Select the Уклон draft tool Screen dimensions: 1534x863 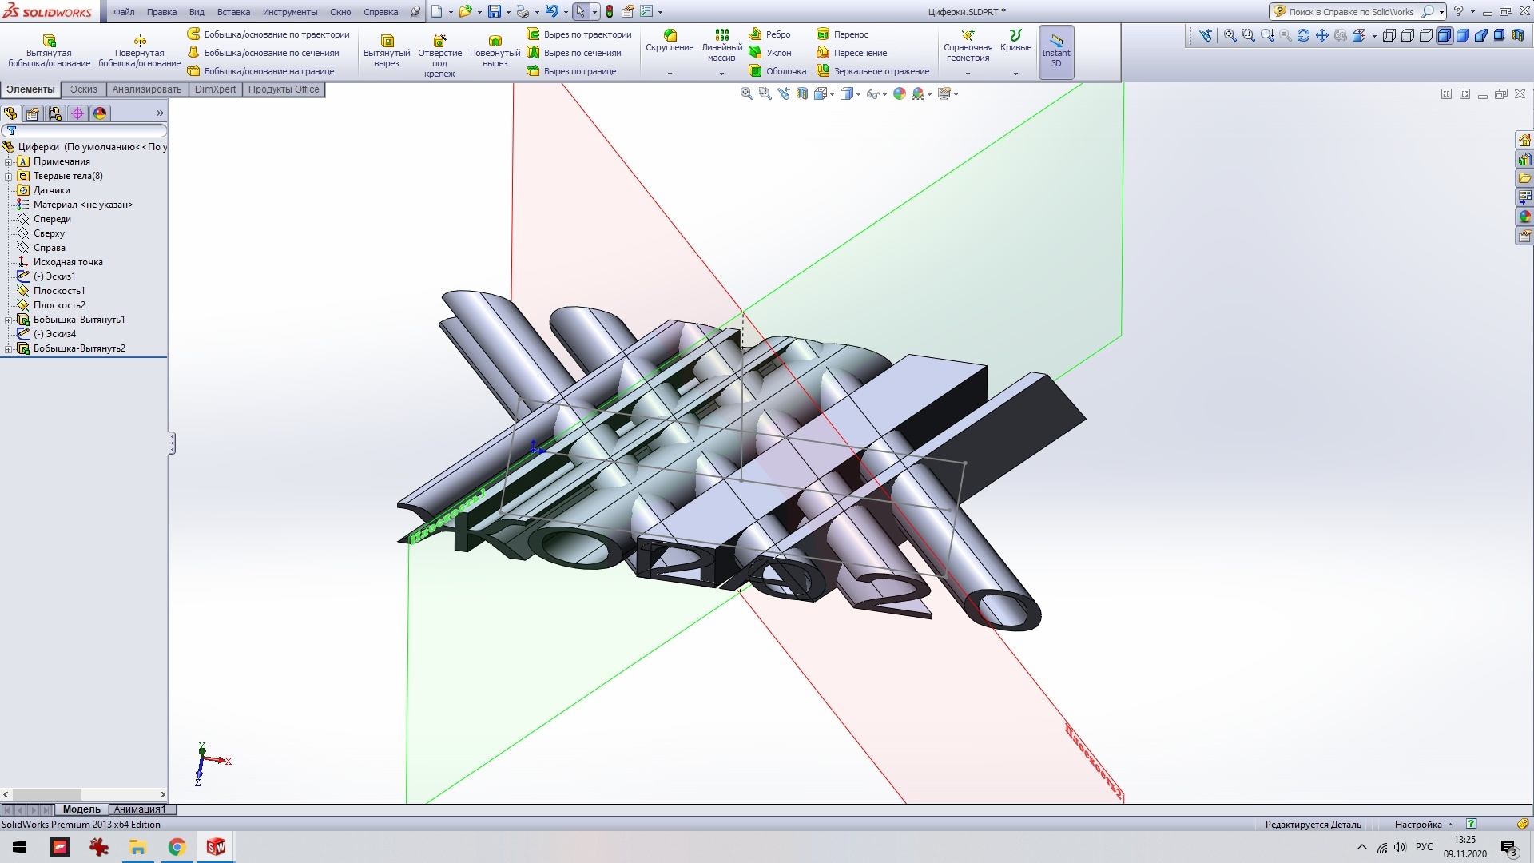(769, 53)
